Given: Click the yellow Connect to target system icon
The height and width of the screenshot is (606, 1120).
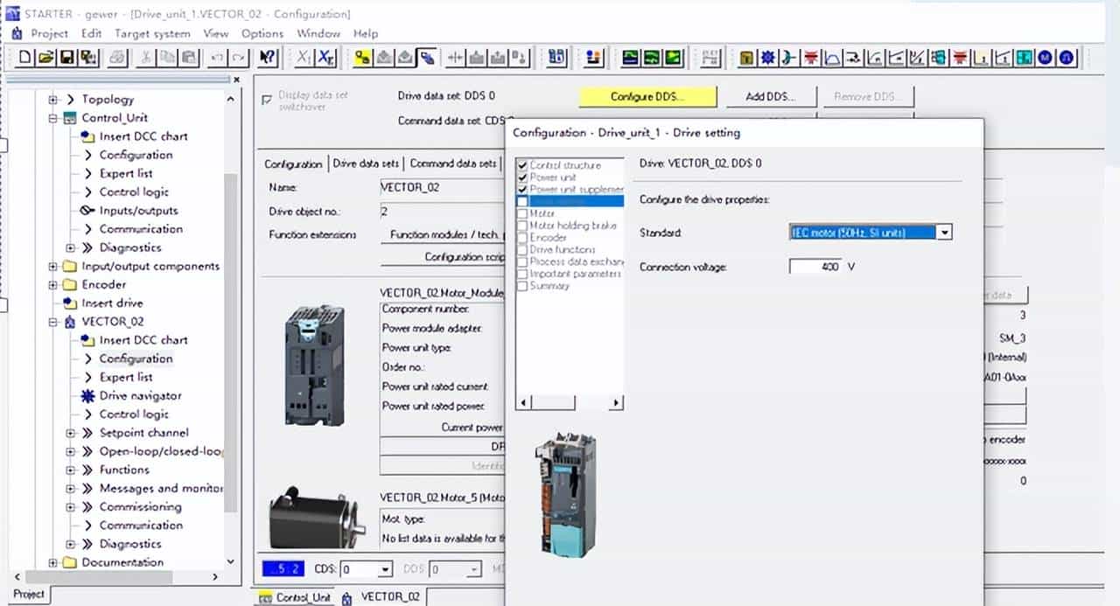Looking at the screenshot, I should tap(362, 58).
